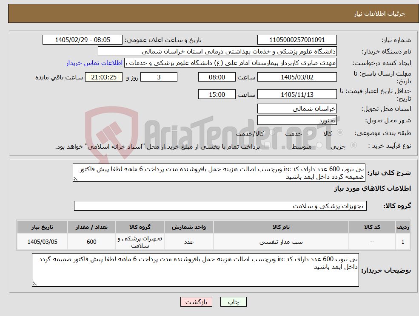Click the ساعت باقی مانده label
Screen dimensions: 419x316
point(59,77)
